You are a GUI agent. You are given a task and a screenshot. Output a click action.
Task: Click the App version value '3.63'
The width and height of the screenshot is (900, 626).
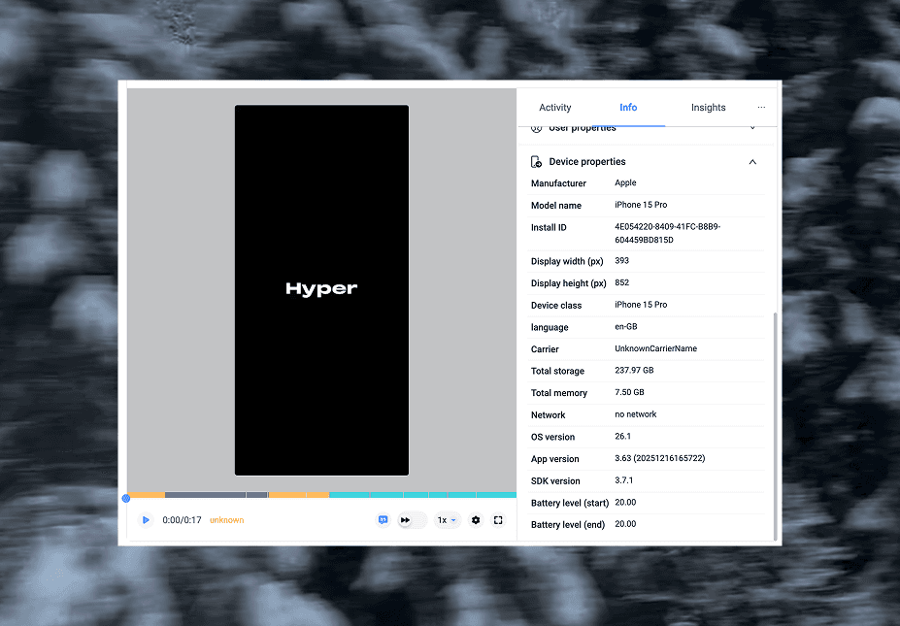[659, 458]
